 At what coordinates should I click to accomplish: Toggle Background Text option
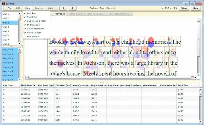[36, 21]
